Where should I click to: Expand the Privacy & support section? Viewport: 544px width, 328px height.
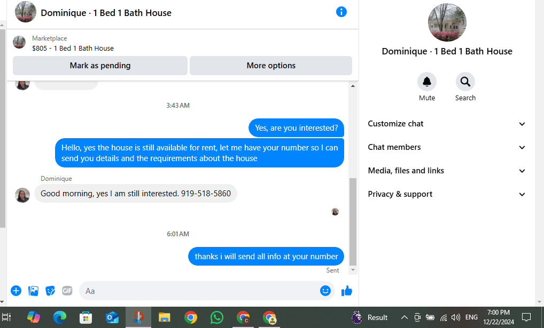[447, 194]
